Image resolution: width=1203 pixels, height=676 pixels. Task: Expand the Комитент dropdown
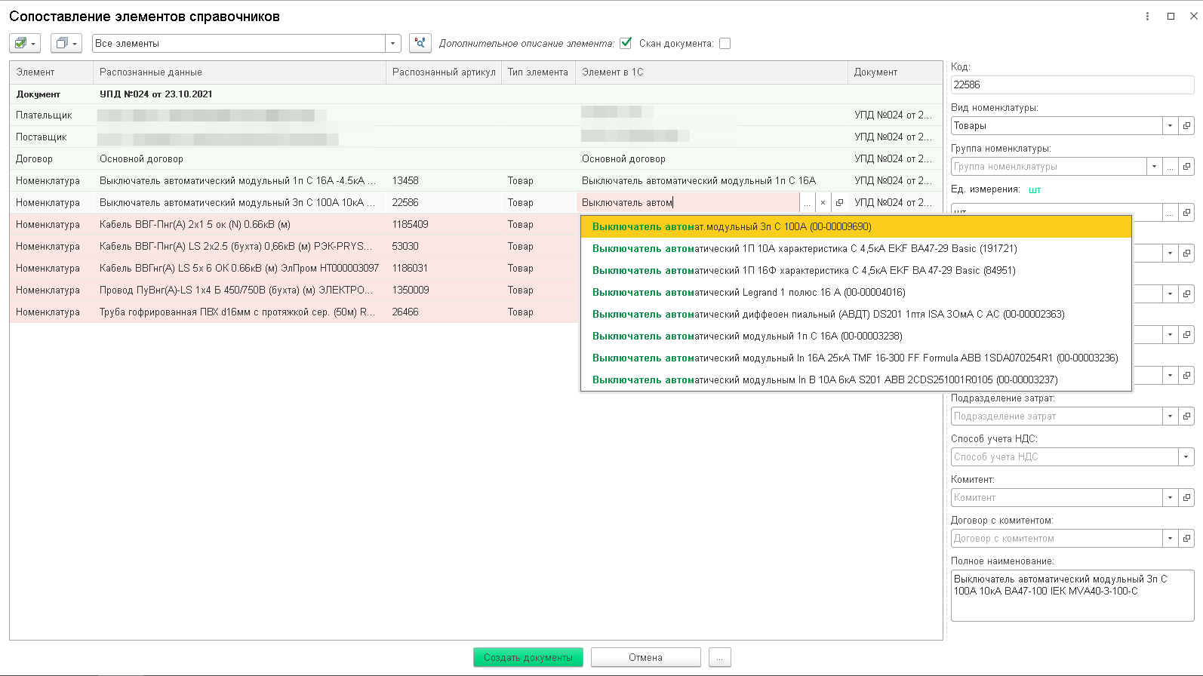(x=1170, y=498)
